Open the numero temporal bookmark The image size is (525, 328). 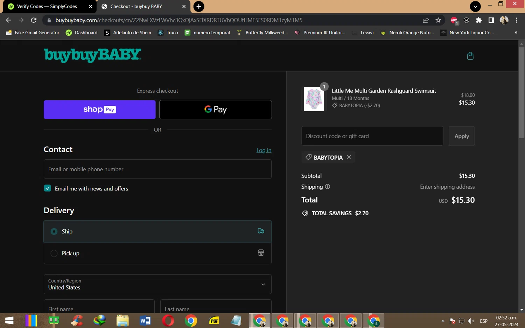[207, 33]
